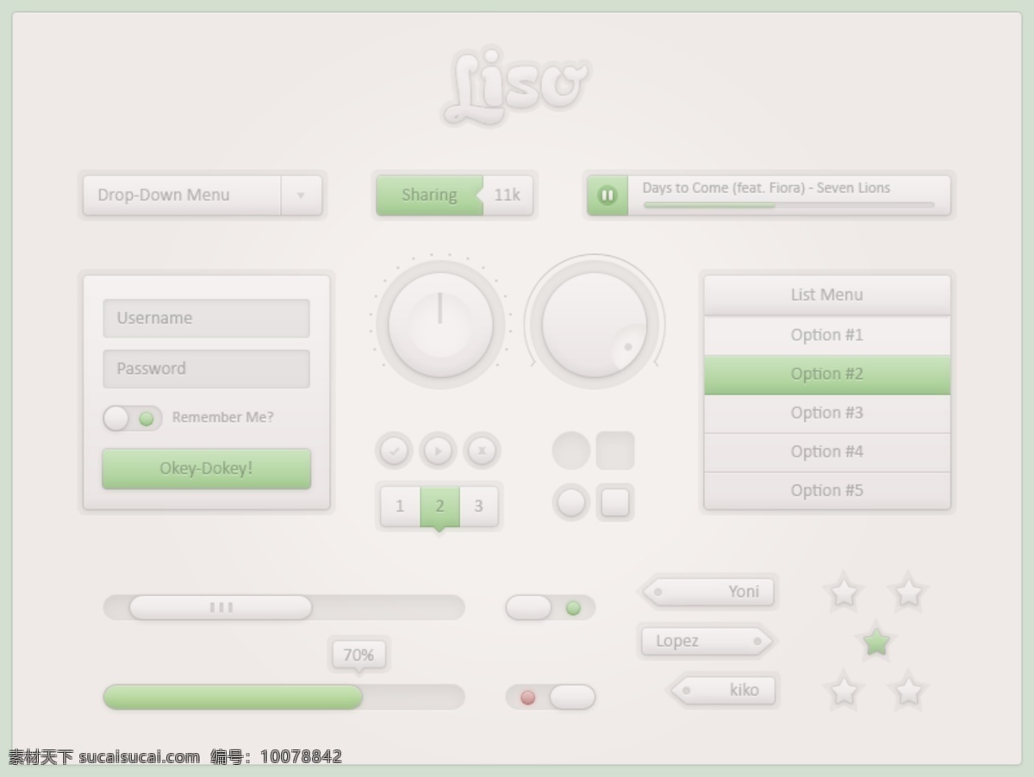Check the raised square checkbox
Screen dimensions: 1034x777
pos(615,502)
